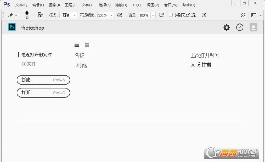This screenshot has height=162, width=265.
Task: Open recent file 01.jpg
Action: coord(81,65)
